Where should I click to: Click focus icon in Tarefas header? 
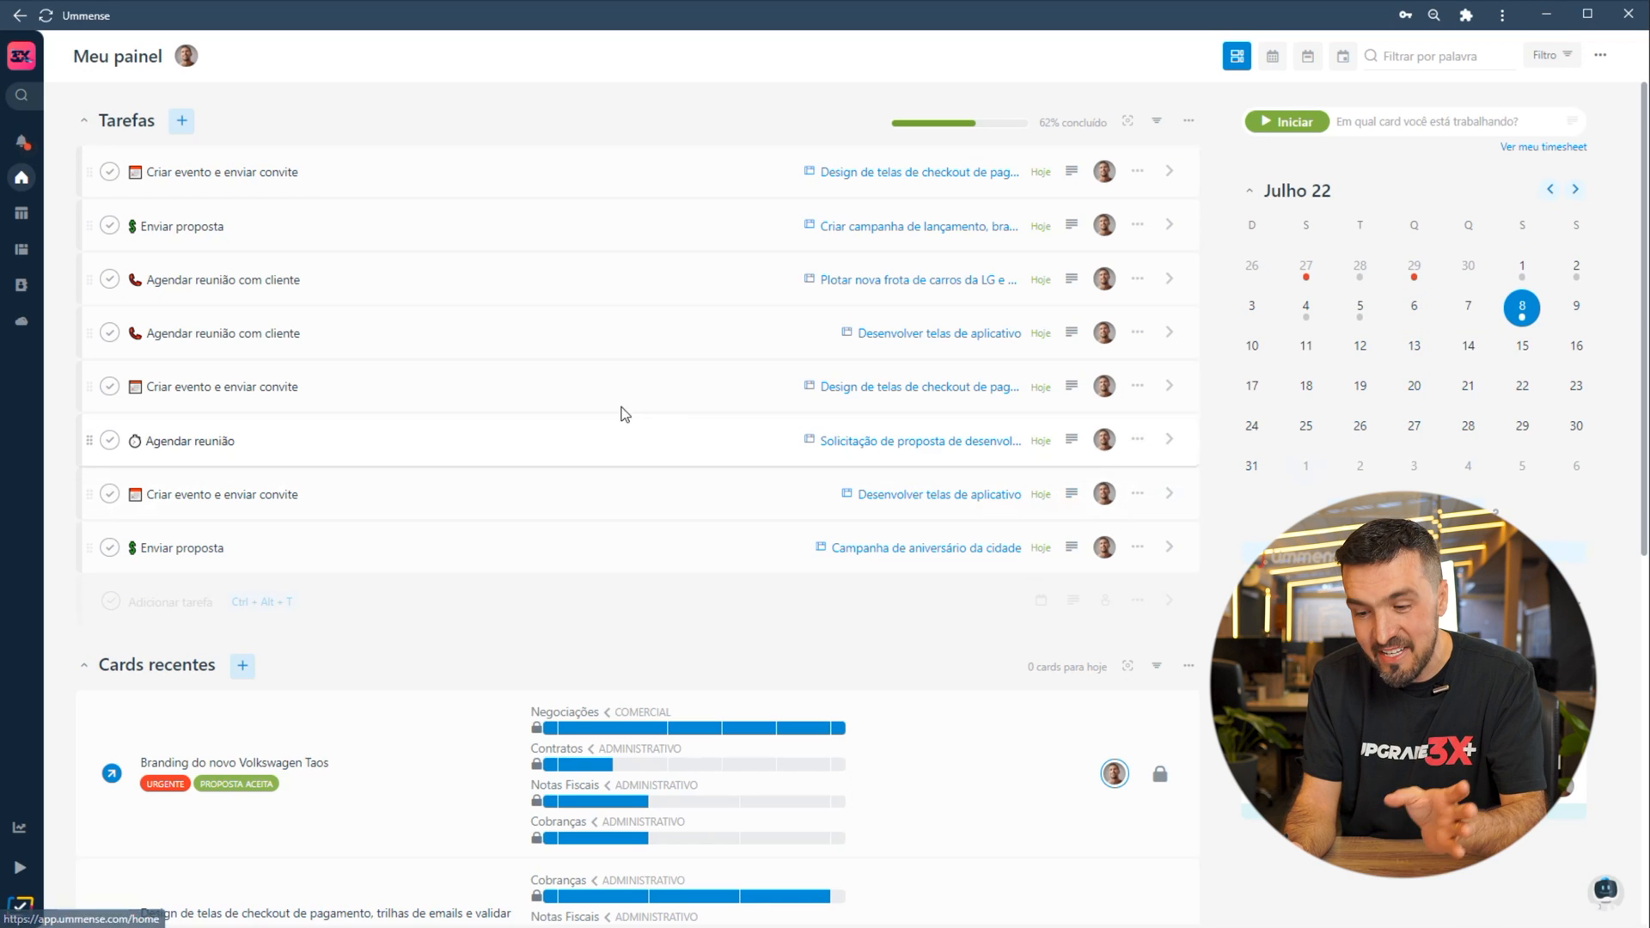(1127, 121)
